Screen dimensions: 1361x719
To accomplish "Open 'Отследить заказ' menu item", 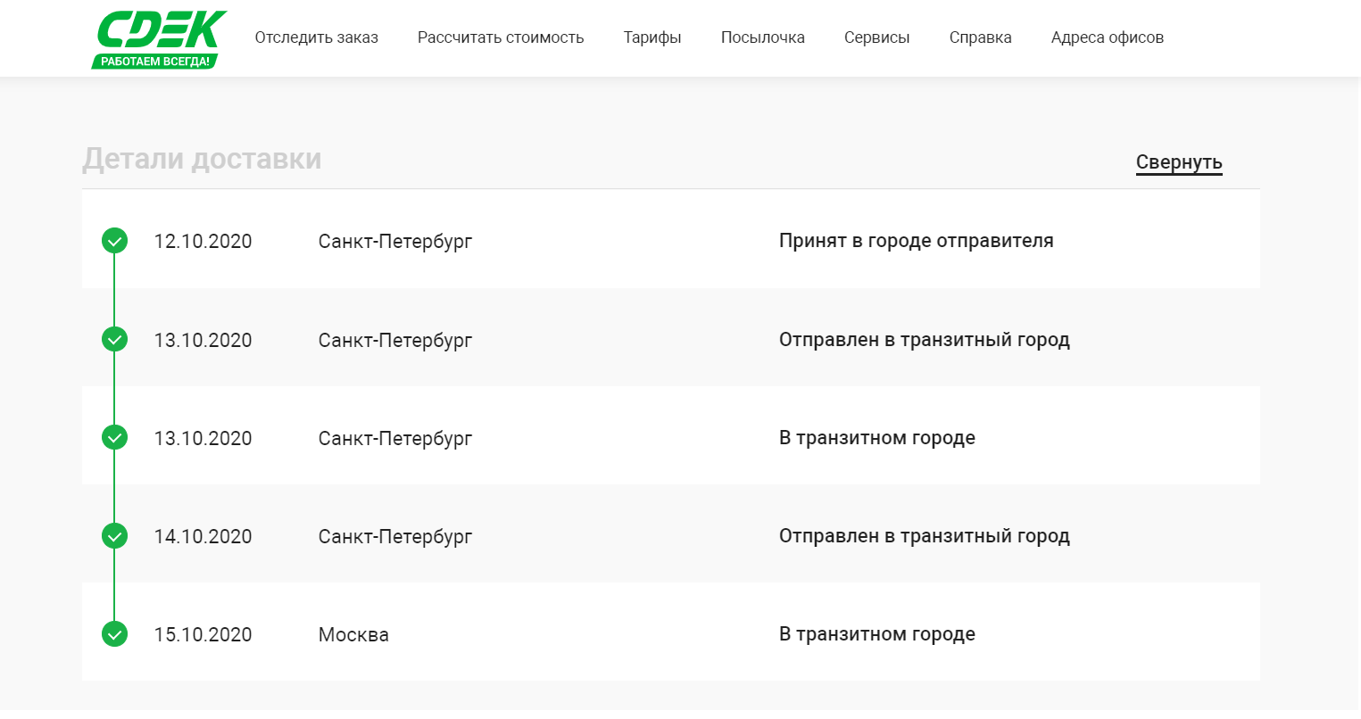I will tap(316, 37).
